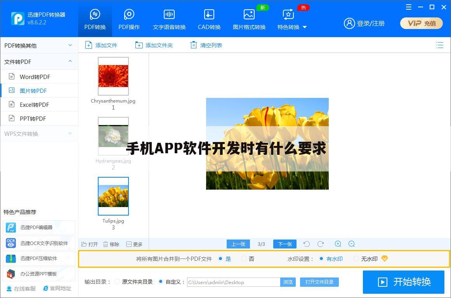Switch to PDF操作 tab
Viewport: 451px width, 298px height.
(129, 19)
